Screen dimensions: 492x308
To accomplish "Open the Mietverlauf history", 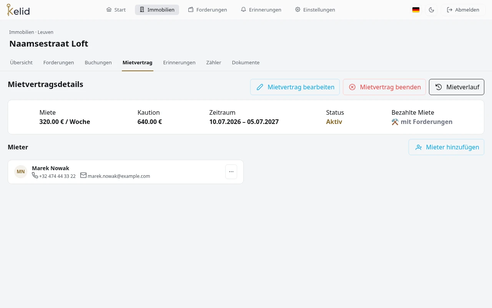I will coord(457,87).
